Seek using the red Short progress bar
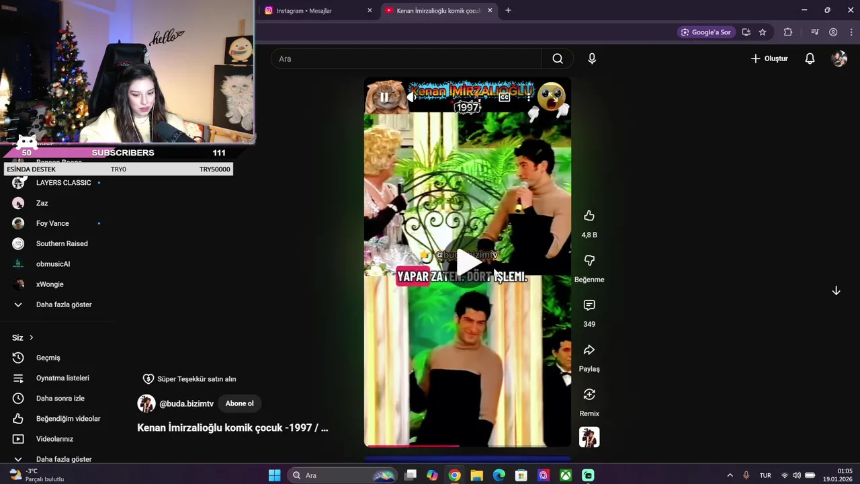This screenshot has width=860, height=484. pos(468,445)
